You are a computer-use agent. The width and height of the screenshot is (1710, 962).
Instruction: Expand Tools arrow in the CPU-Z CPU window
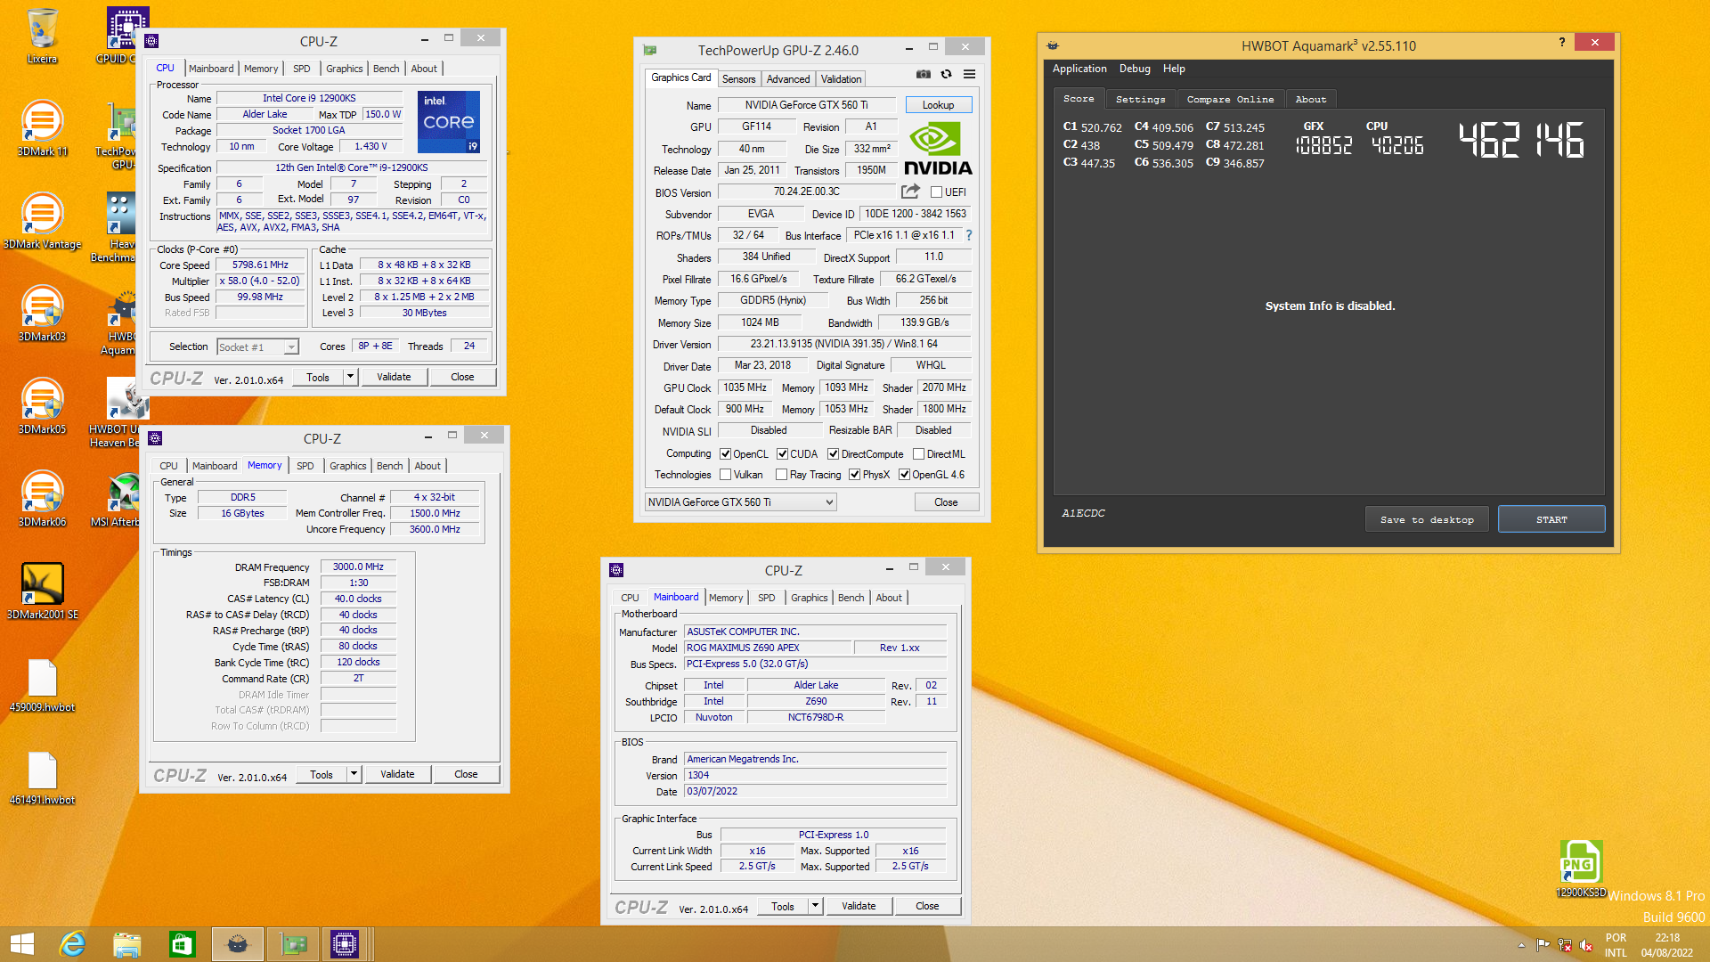pyautogui.click(x=351, y=377)
